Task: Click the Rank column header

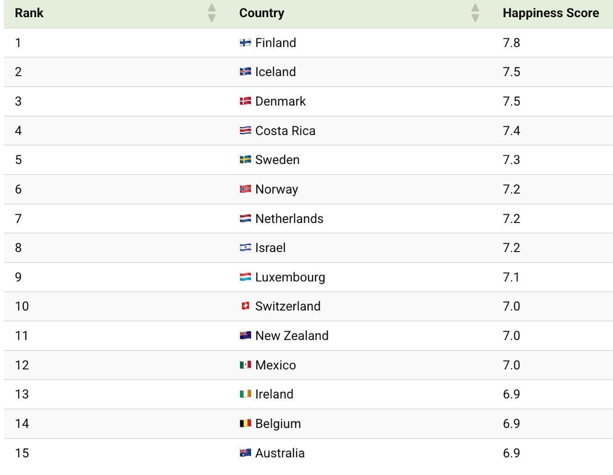Action: pos(29,13)
